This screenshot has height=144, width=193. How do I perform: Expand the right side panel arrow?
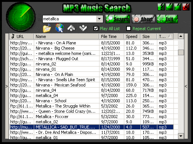pyautogui.click(x=186, y=86)
